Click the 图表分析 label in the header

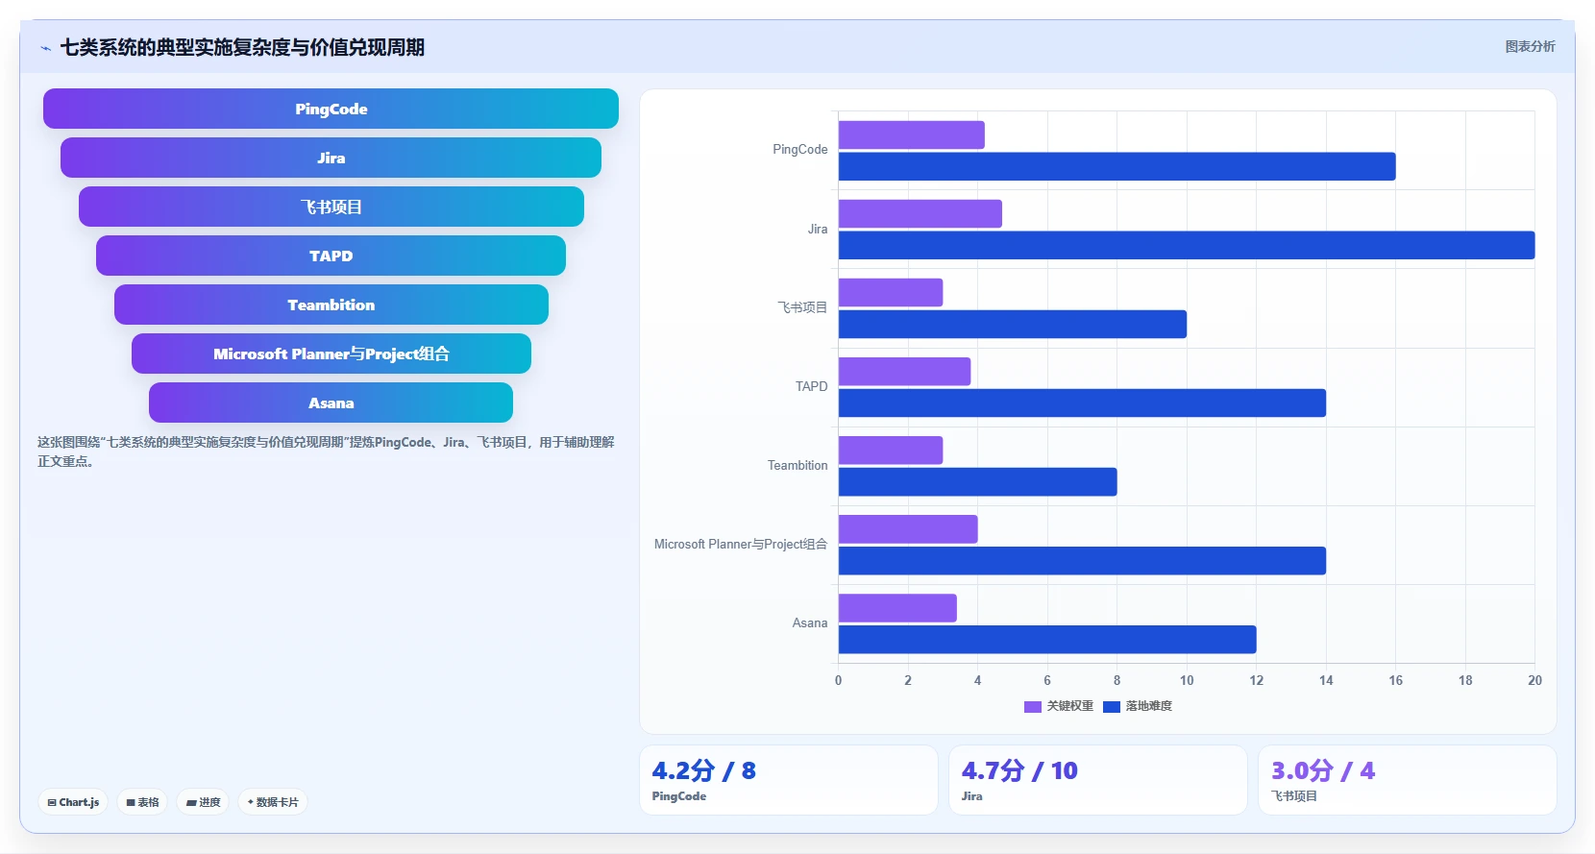coord(1530,46)
